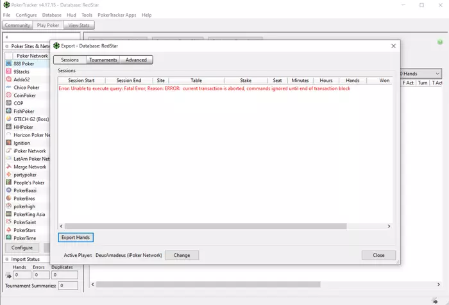Click the left arrow of Export dialog scrollbar
The height and width of the screenshot is (305, 449).
tap(62, 226)
